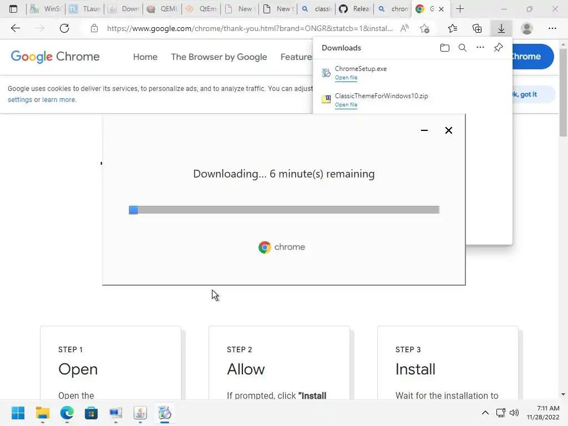
Task: Reload the page with Refresh icon
Action: click(x=64, y=28)
